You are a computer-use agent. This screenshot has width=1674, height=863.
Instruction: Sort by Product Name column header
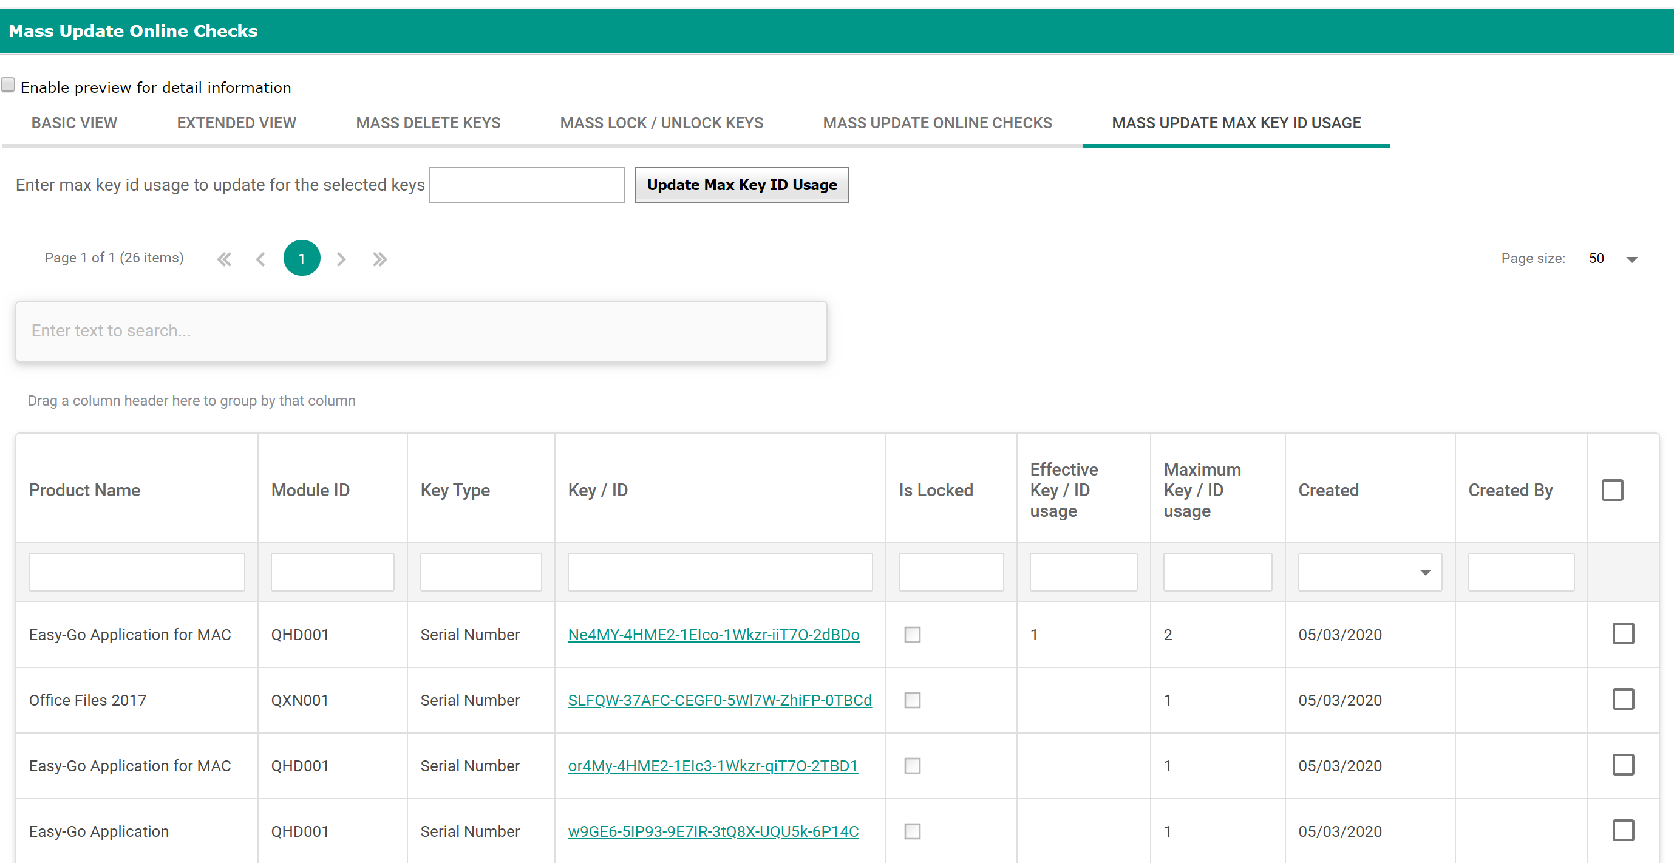pyautogui.click(x=84, y=490)
